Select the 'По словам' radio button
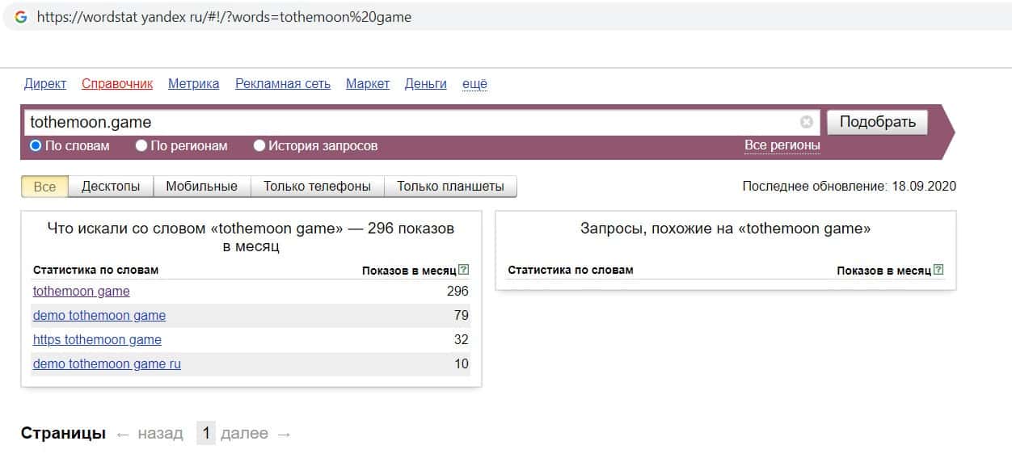Viewport: 1012px width, 458px height. coord(36,146)
